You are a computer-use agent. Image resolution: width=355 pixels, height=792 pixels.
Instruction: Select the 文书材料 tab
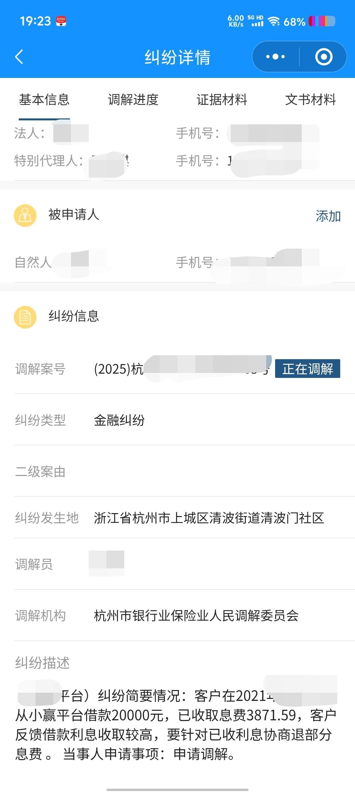pos(311,100)
